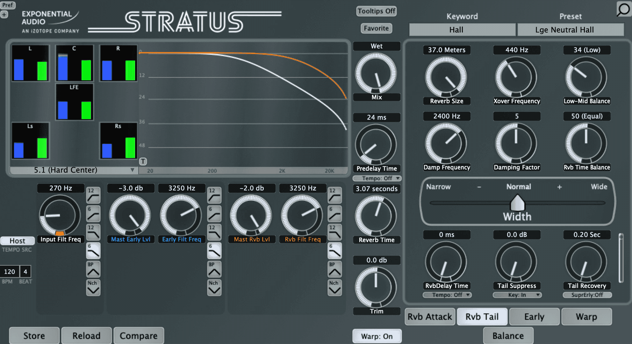632x344 pixels.
Task: Choose notch type for input filter
Action: click(93, 288)
